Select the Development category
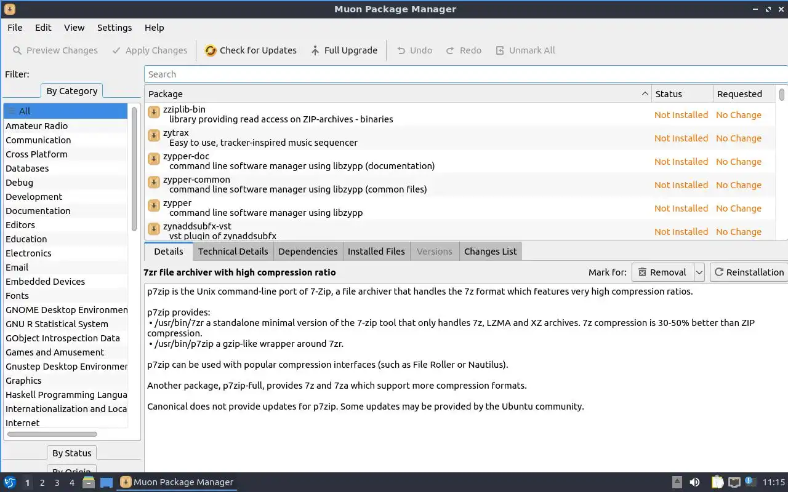The height and width of the screenshot is (492, 788). pos(65,197)
